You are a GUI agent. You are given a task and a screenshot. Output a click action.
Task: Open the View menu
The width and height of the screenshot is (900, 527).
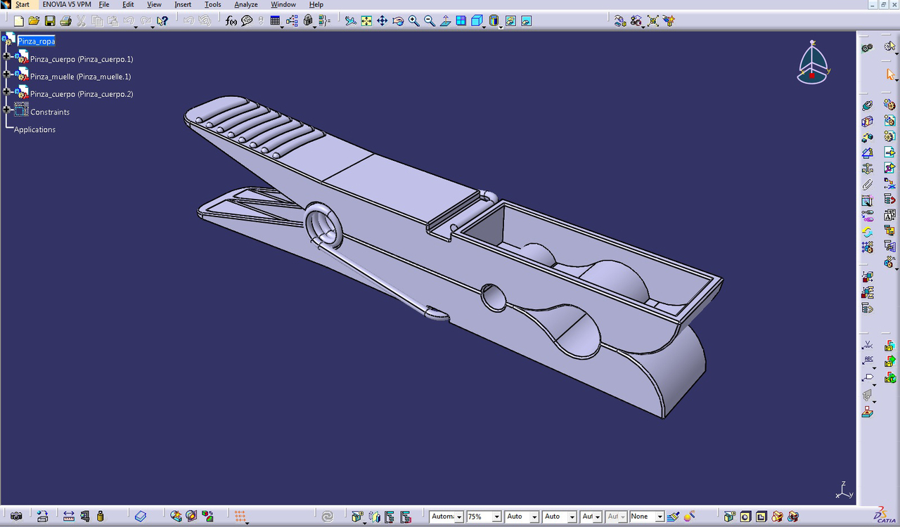(x=154, y=4)
